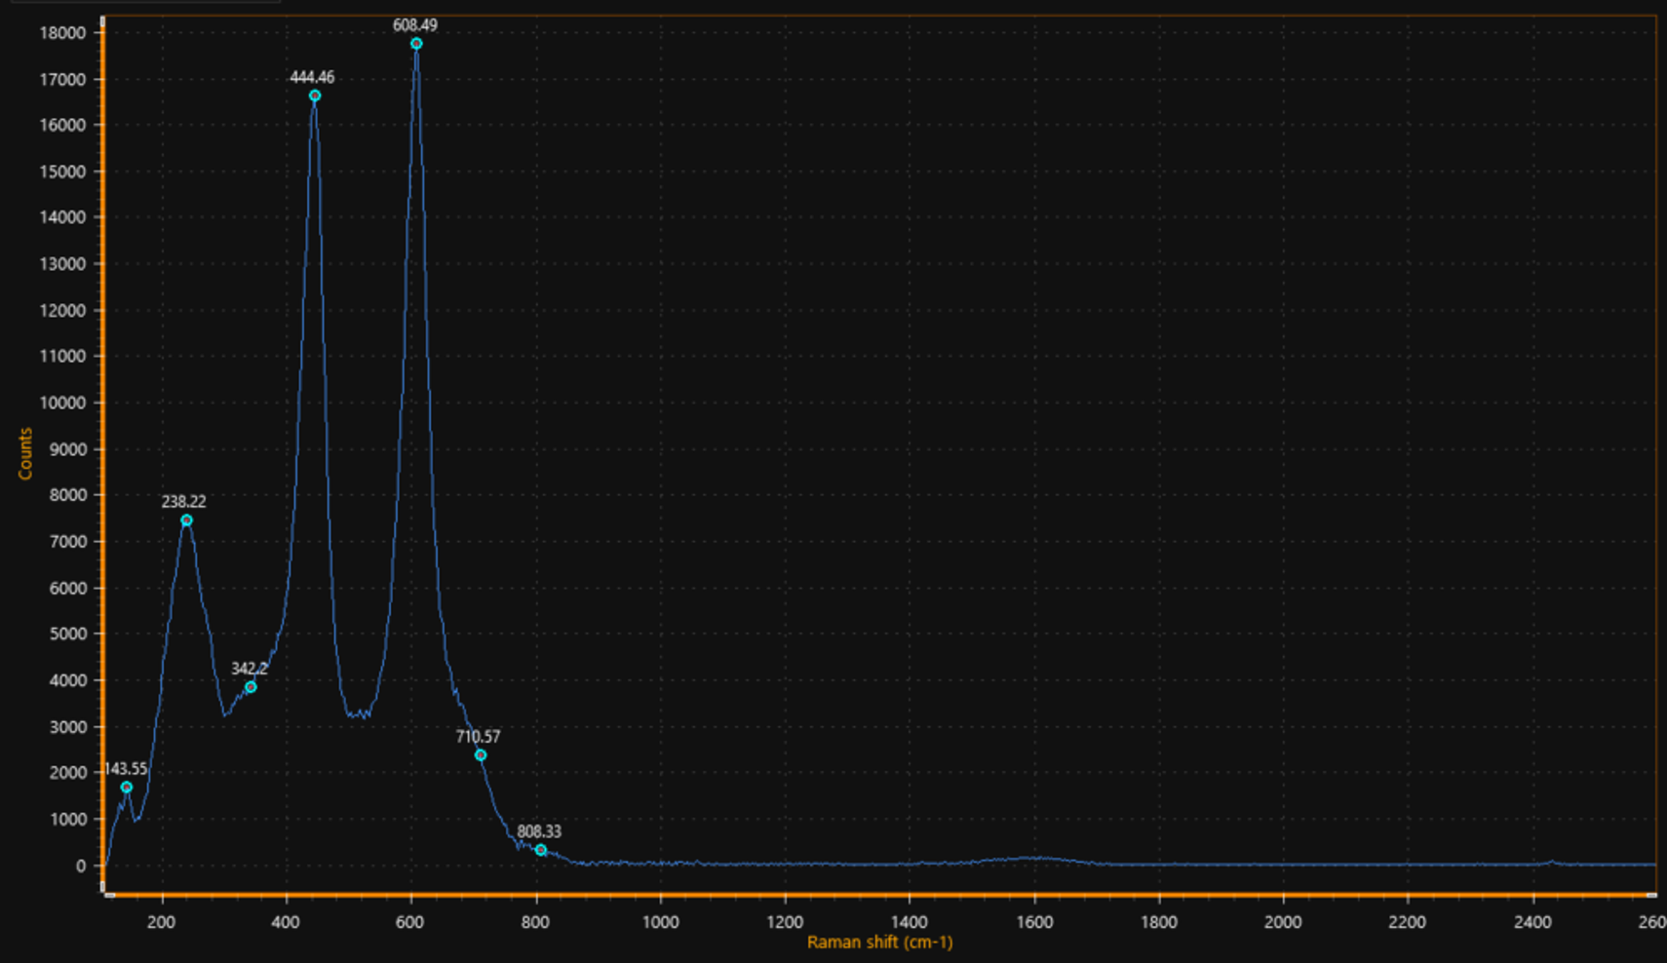This screenshot has width=1667, height=963.
Task: Click the 10000 tick label on Y axis
Action: click(62, 403)
